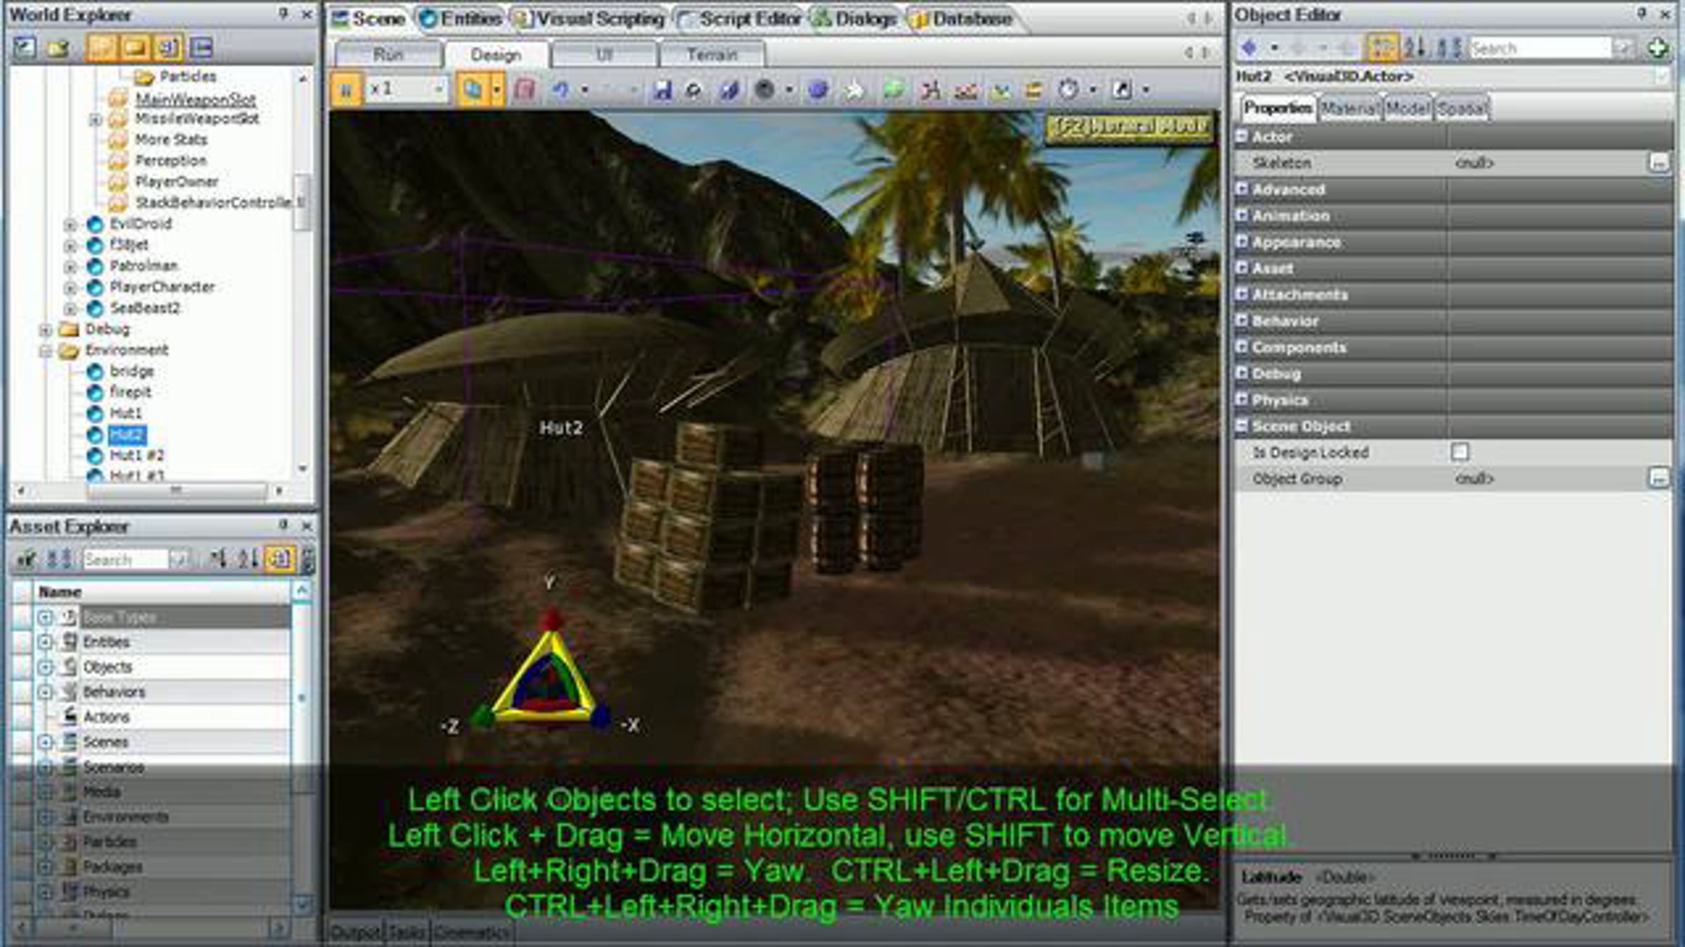The image size is (1685, 947).
Task: Toggle first orange filter button in World Explorer
Action: click(101, 48)
